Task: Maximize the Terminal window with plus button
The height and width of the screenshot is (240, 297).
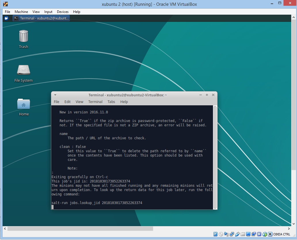Action: coord(207,95)
